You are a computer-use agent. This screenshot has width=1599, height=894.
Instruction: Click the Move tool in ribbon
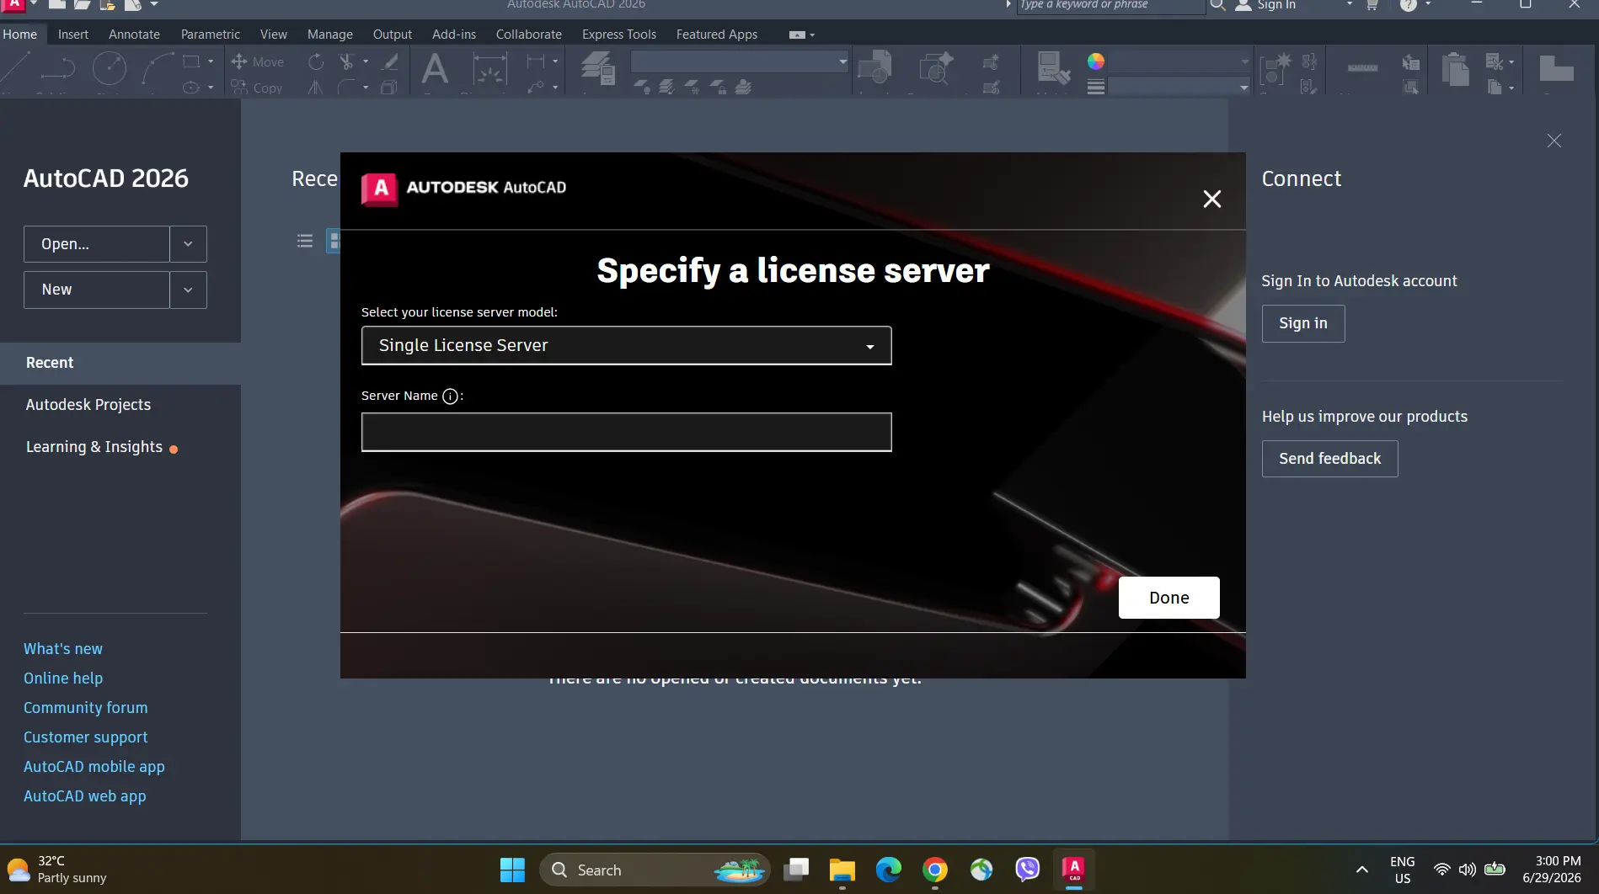[x=258, y=61]
